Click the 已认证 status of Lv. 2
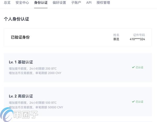 pyautogui.click(x=139, y=102)
